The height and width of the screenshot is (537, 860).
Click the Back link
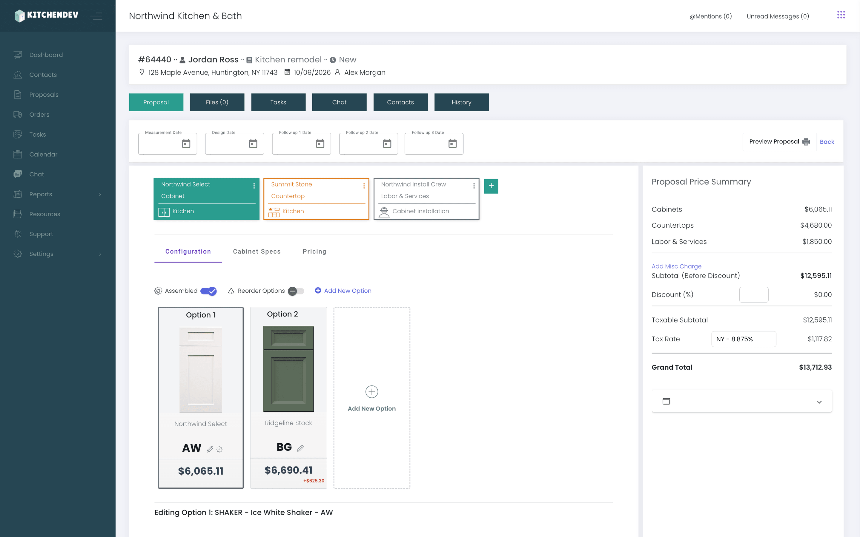coord(827,142)
